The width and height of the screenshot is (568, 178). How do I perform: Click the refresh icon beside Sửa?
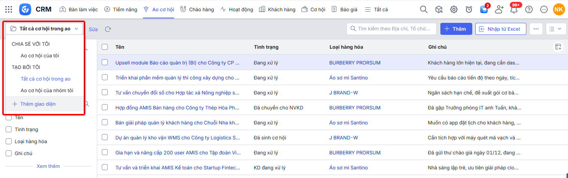(108, 29)
